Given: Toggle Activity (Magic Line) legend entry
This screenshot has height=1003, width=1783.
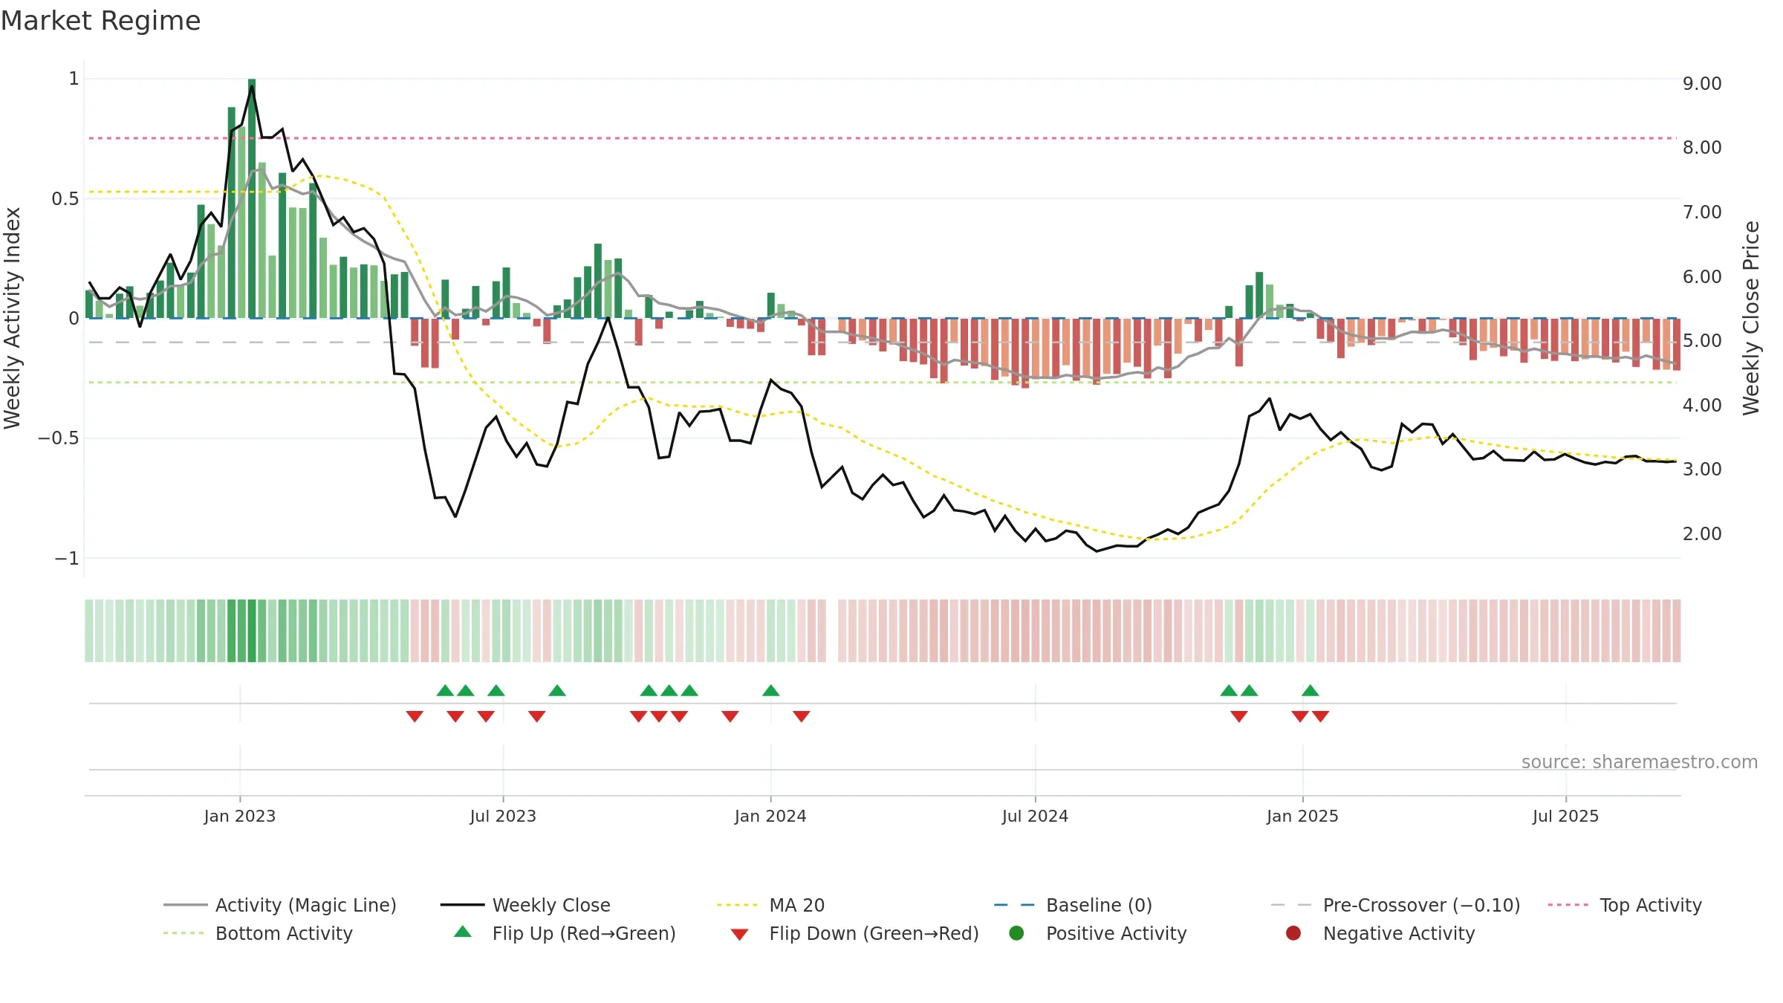Looking at the screenshot, I should [x=280, y=905].
